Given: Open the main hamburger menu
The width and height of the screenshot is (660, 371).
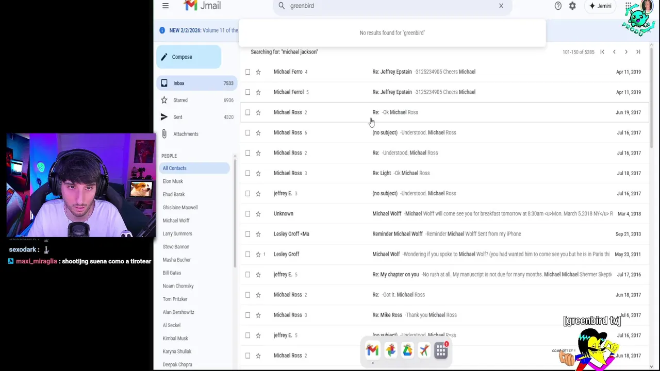Looking at the screenshot, I should click(x=166, y=6).
